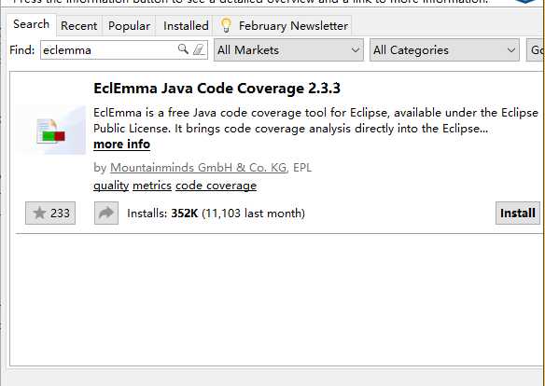Open the Popular tab
The width and height of the screenshot is (545, 386).
coord(129,26)
